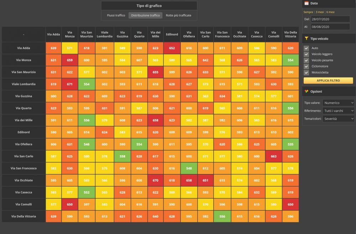Select the Distribuzione traffico tab
The height and width of the screenshot is (234, 356).
(x=145, y=15)
